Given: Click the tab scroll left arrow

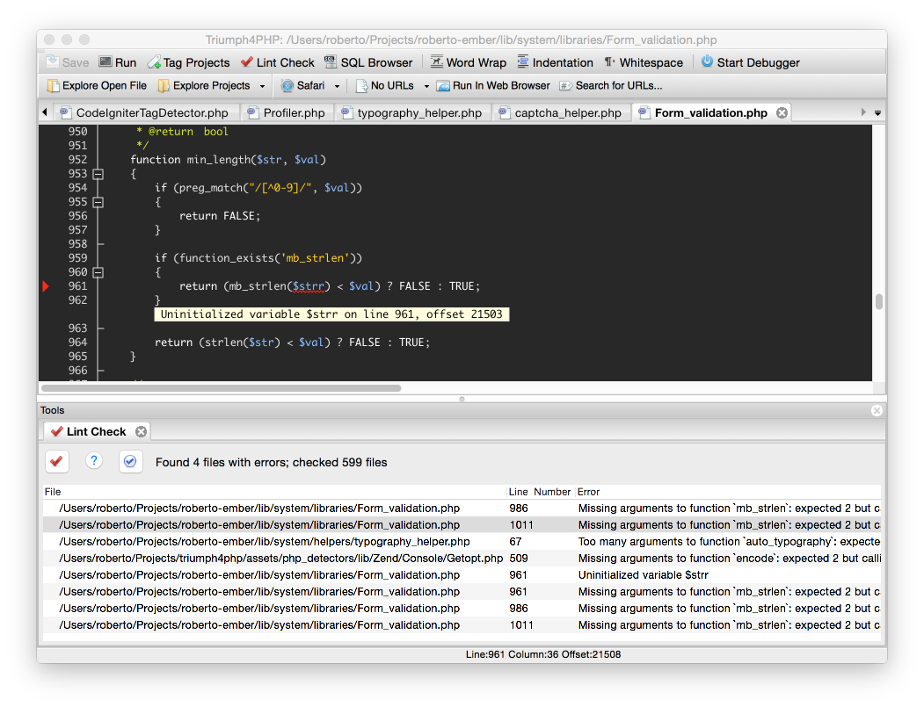Looking at the screenshot, I should point(45,112).
